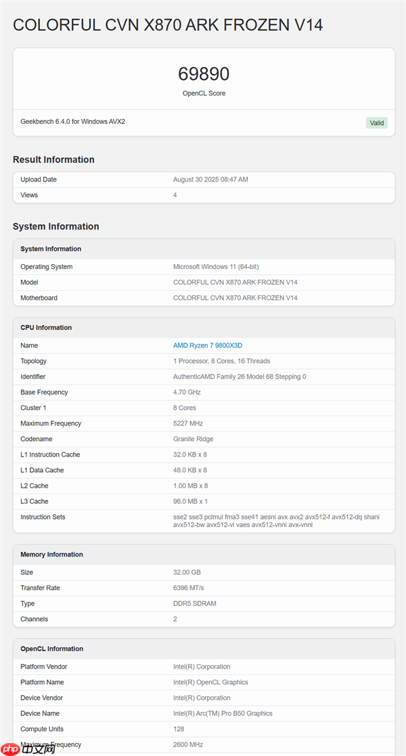This screenshot has height=756, width=406.
Task: Open the AMD Ryzen 7 9800X3D link
Action: pos(207,345)
